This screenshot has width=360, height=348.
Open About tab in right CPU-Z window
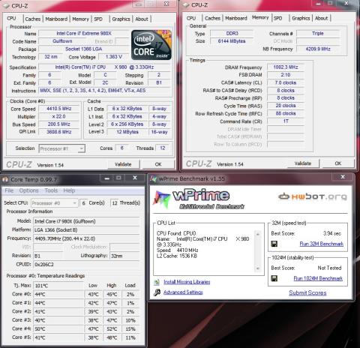tap(321, 18)
